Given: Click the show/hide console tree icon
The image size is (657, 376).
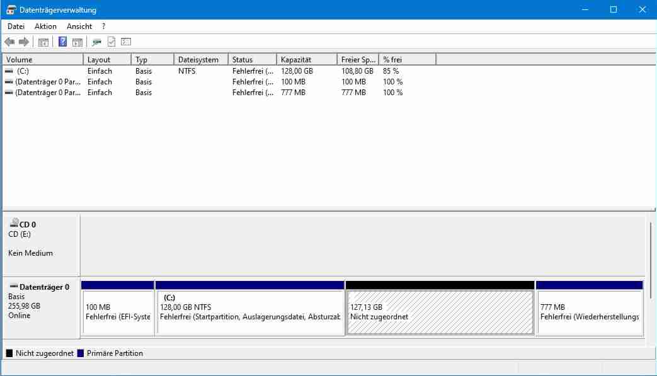Looking at the screenshot, I should coord(43,42).
